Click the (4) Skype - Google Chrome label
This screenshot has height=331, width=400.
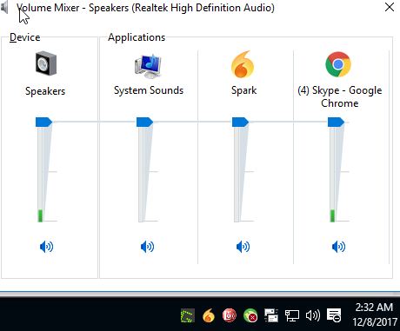click(x=340, y=96)
